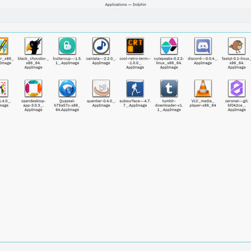Click the Quassel-b75a57c-x86_64.AppImage file name
Screen dimensions: 251x251
pyautogui.click(x=67, y=105)
